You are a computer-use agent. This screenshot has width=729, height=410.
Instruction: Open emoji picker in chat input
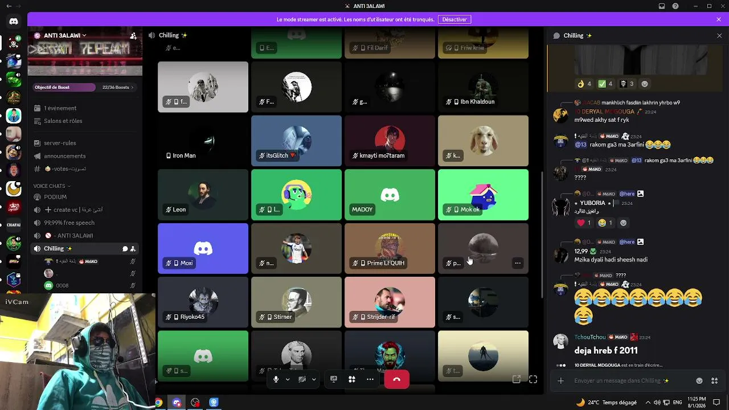tap(699, 380)
